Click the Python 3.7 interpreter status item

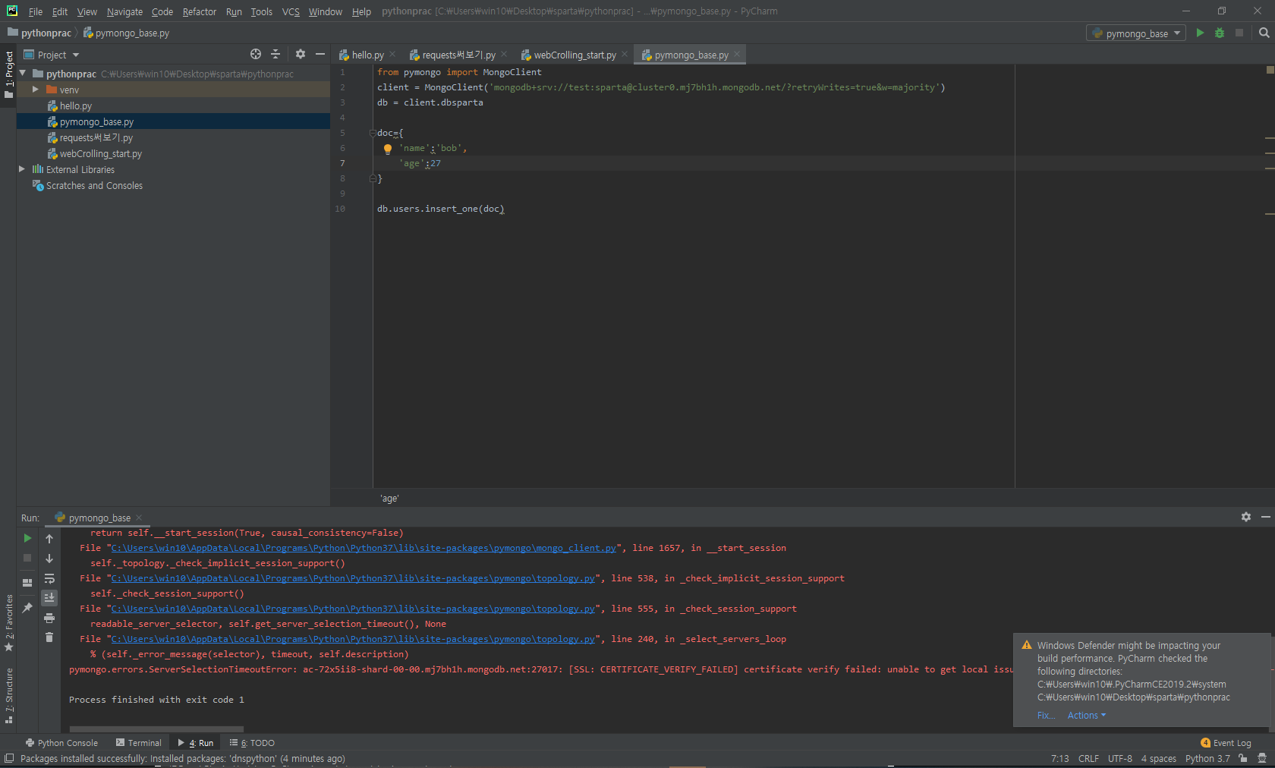[1207, 758]
